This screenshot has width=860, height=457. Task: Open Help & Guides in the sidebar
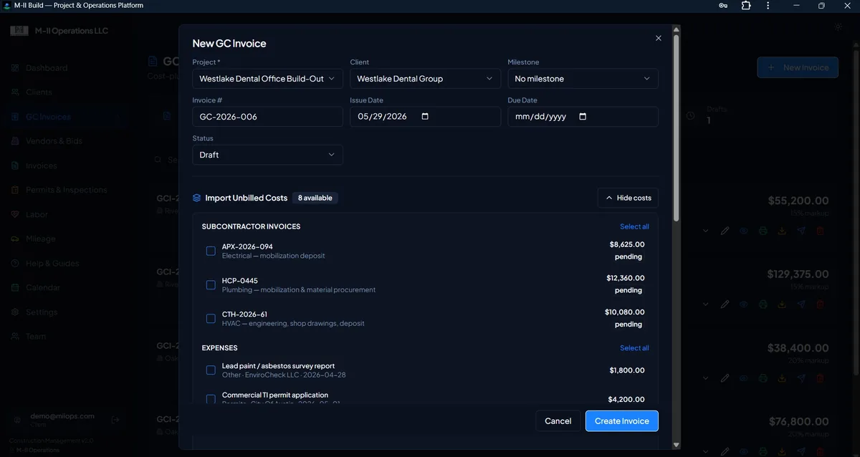pos(52,263)
